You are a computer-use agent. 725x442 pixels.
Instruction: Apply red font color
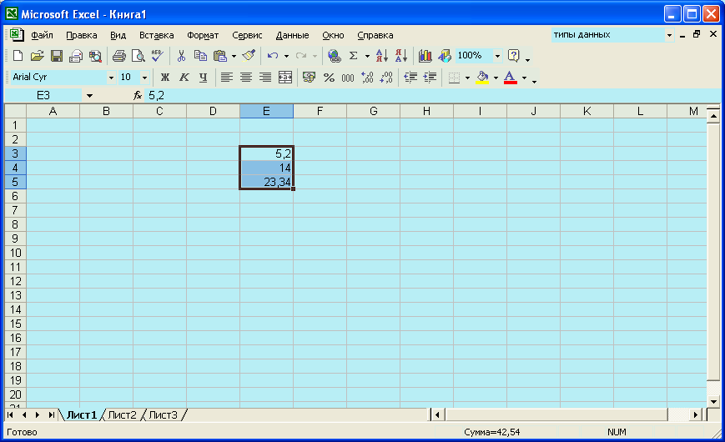(x=510, y=78)
